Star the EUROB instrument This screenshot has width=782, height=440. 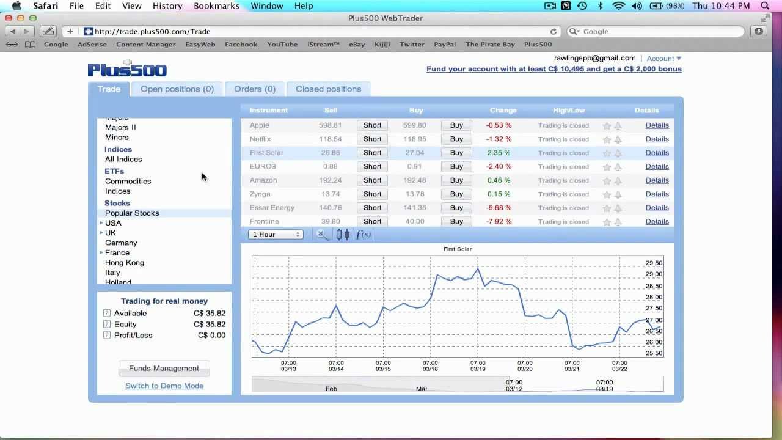607,167
